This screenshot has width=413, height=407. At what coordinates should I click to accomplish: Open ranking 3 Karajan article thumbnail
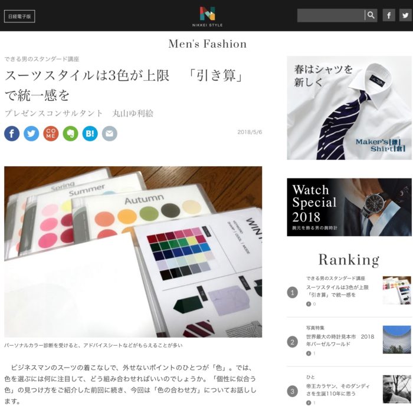396,389
